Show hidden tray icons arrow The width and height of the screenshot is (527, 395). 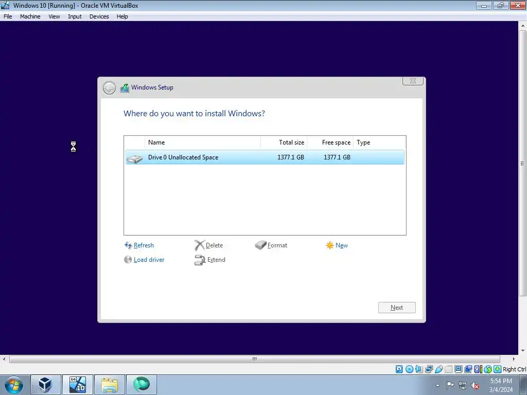pyautogui.click(x=437, y=385)
